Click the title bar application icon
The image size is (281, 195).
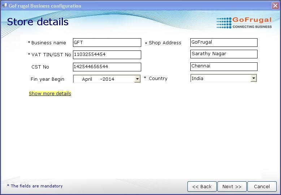click(x=4, y=5)
